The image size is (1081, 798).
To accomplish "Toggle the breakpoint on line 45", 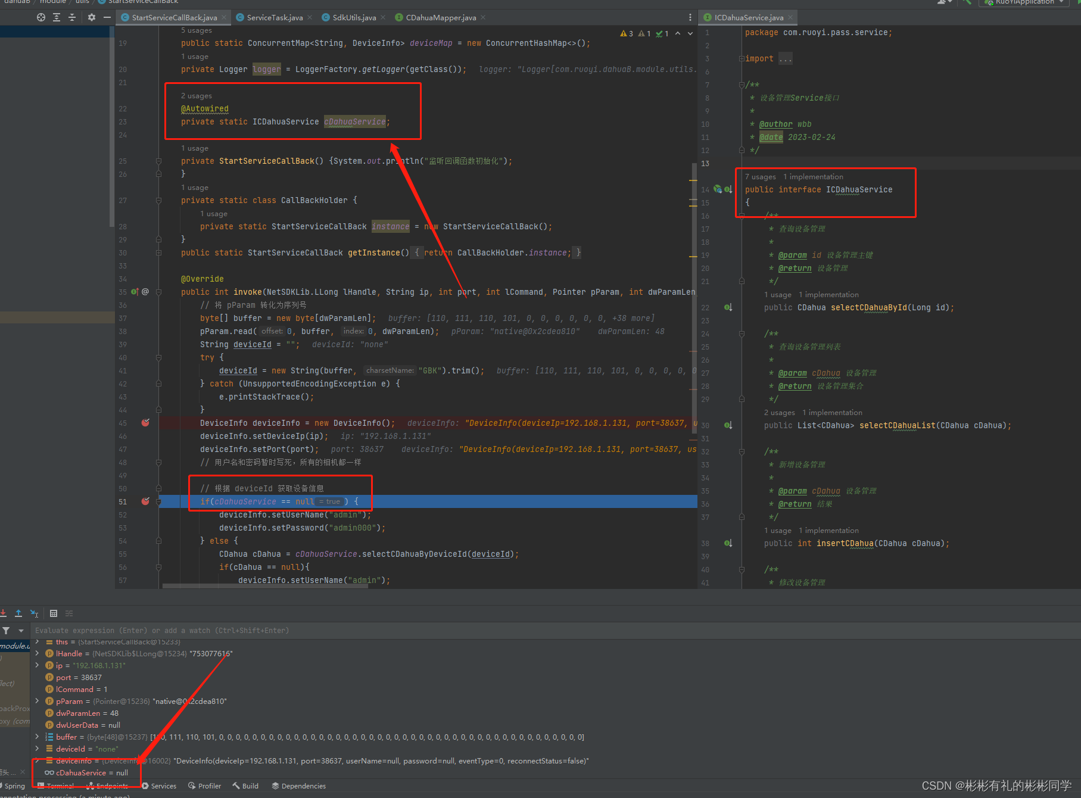I will [145, 423].
